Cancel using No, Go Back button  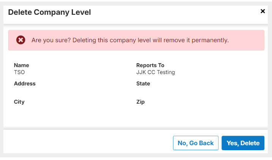coord(195,143)
